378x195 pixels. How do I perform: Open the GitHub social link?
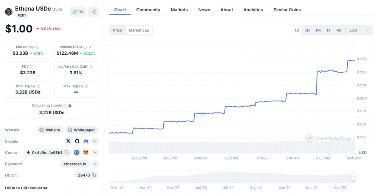(77, 141)
